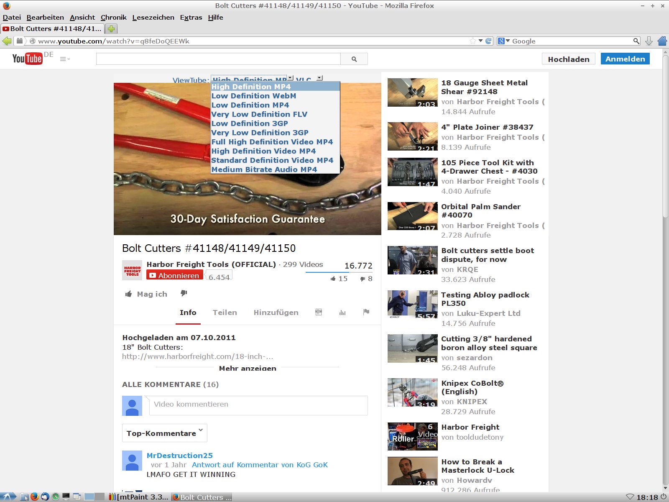Reload the page with the refresh icon

[x=488, y=41]
